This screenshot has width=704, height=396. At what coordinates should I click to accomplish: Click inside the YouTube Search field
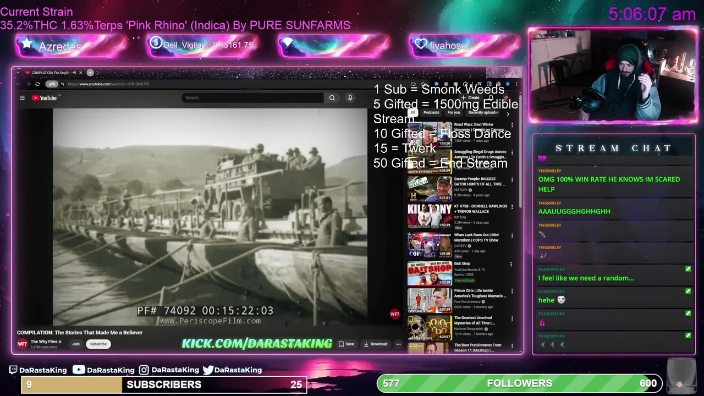[252, 97]
